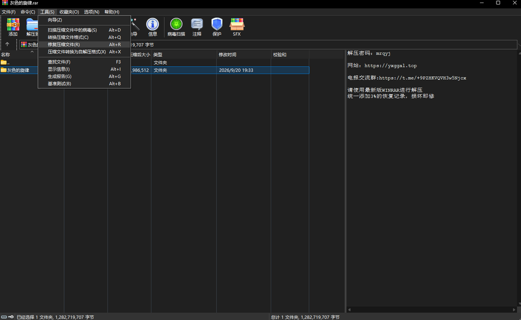Image resolution: width=521 pixels, height=320 pixels.
Task: Select 查找文件(F) menu entry
Action: (84, 61)
